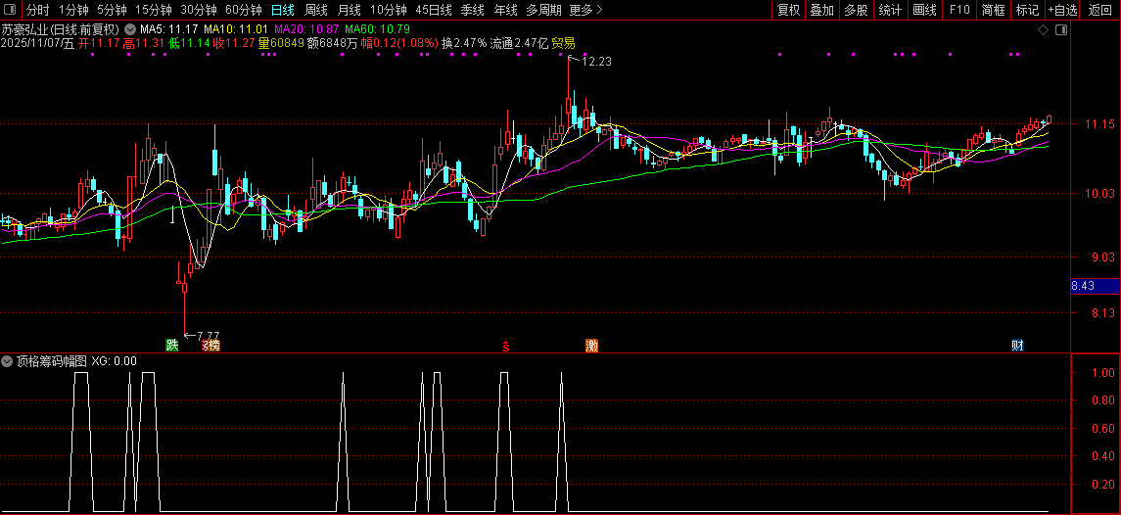The image size is (1121, 515).
Task: Open the green 跌 event marker
Action: (x=171, y=346)
